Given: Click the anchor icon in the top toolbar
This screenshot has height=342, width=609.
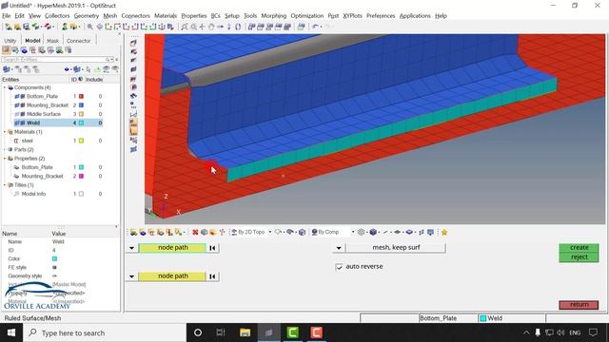Looking at the screenshot, I should [x=162, y=27].
